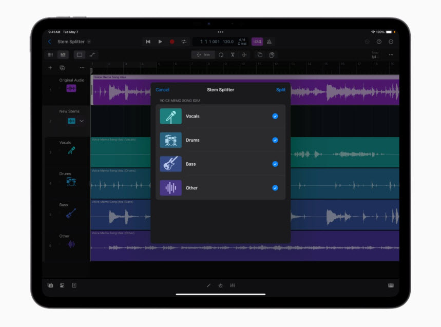Screen dimensions: 441x327
Task: Tap the Drums kit tile in dialog
Action: click(171, 140)
